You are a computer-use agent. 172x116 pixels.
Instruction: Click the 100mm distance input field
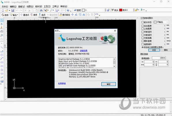(159, 58)
